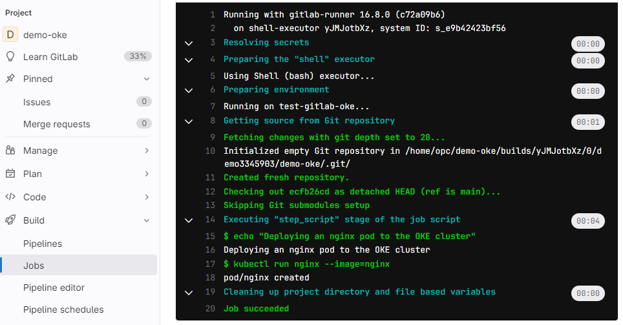The width and height of the screenshot is (623, 325).
Task: Click log line number 10
Action: click(x=210, y=151)
